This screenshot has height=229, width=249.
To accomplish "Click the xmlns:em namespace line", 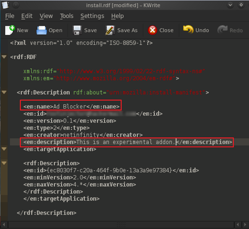I will [x=101, y=78].
